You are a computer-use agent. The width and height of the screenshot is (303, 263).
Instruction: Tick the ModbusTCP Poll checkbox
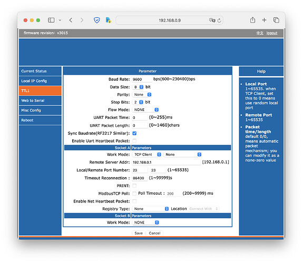[x=134, y=194]
